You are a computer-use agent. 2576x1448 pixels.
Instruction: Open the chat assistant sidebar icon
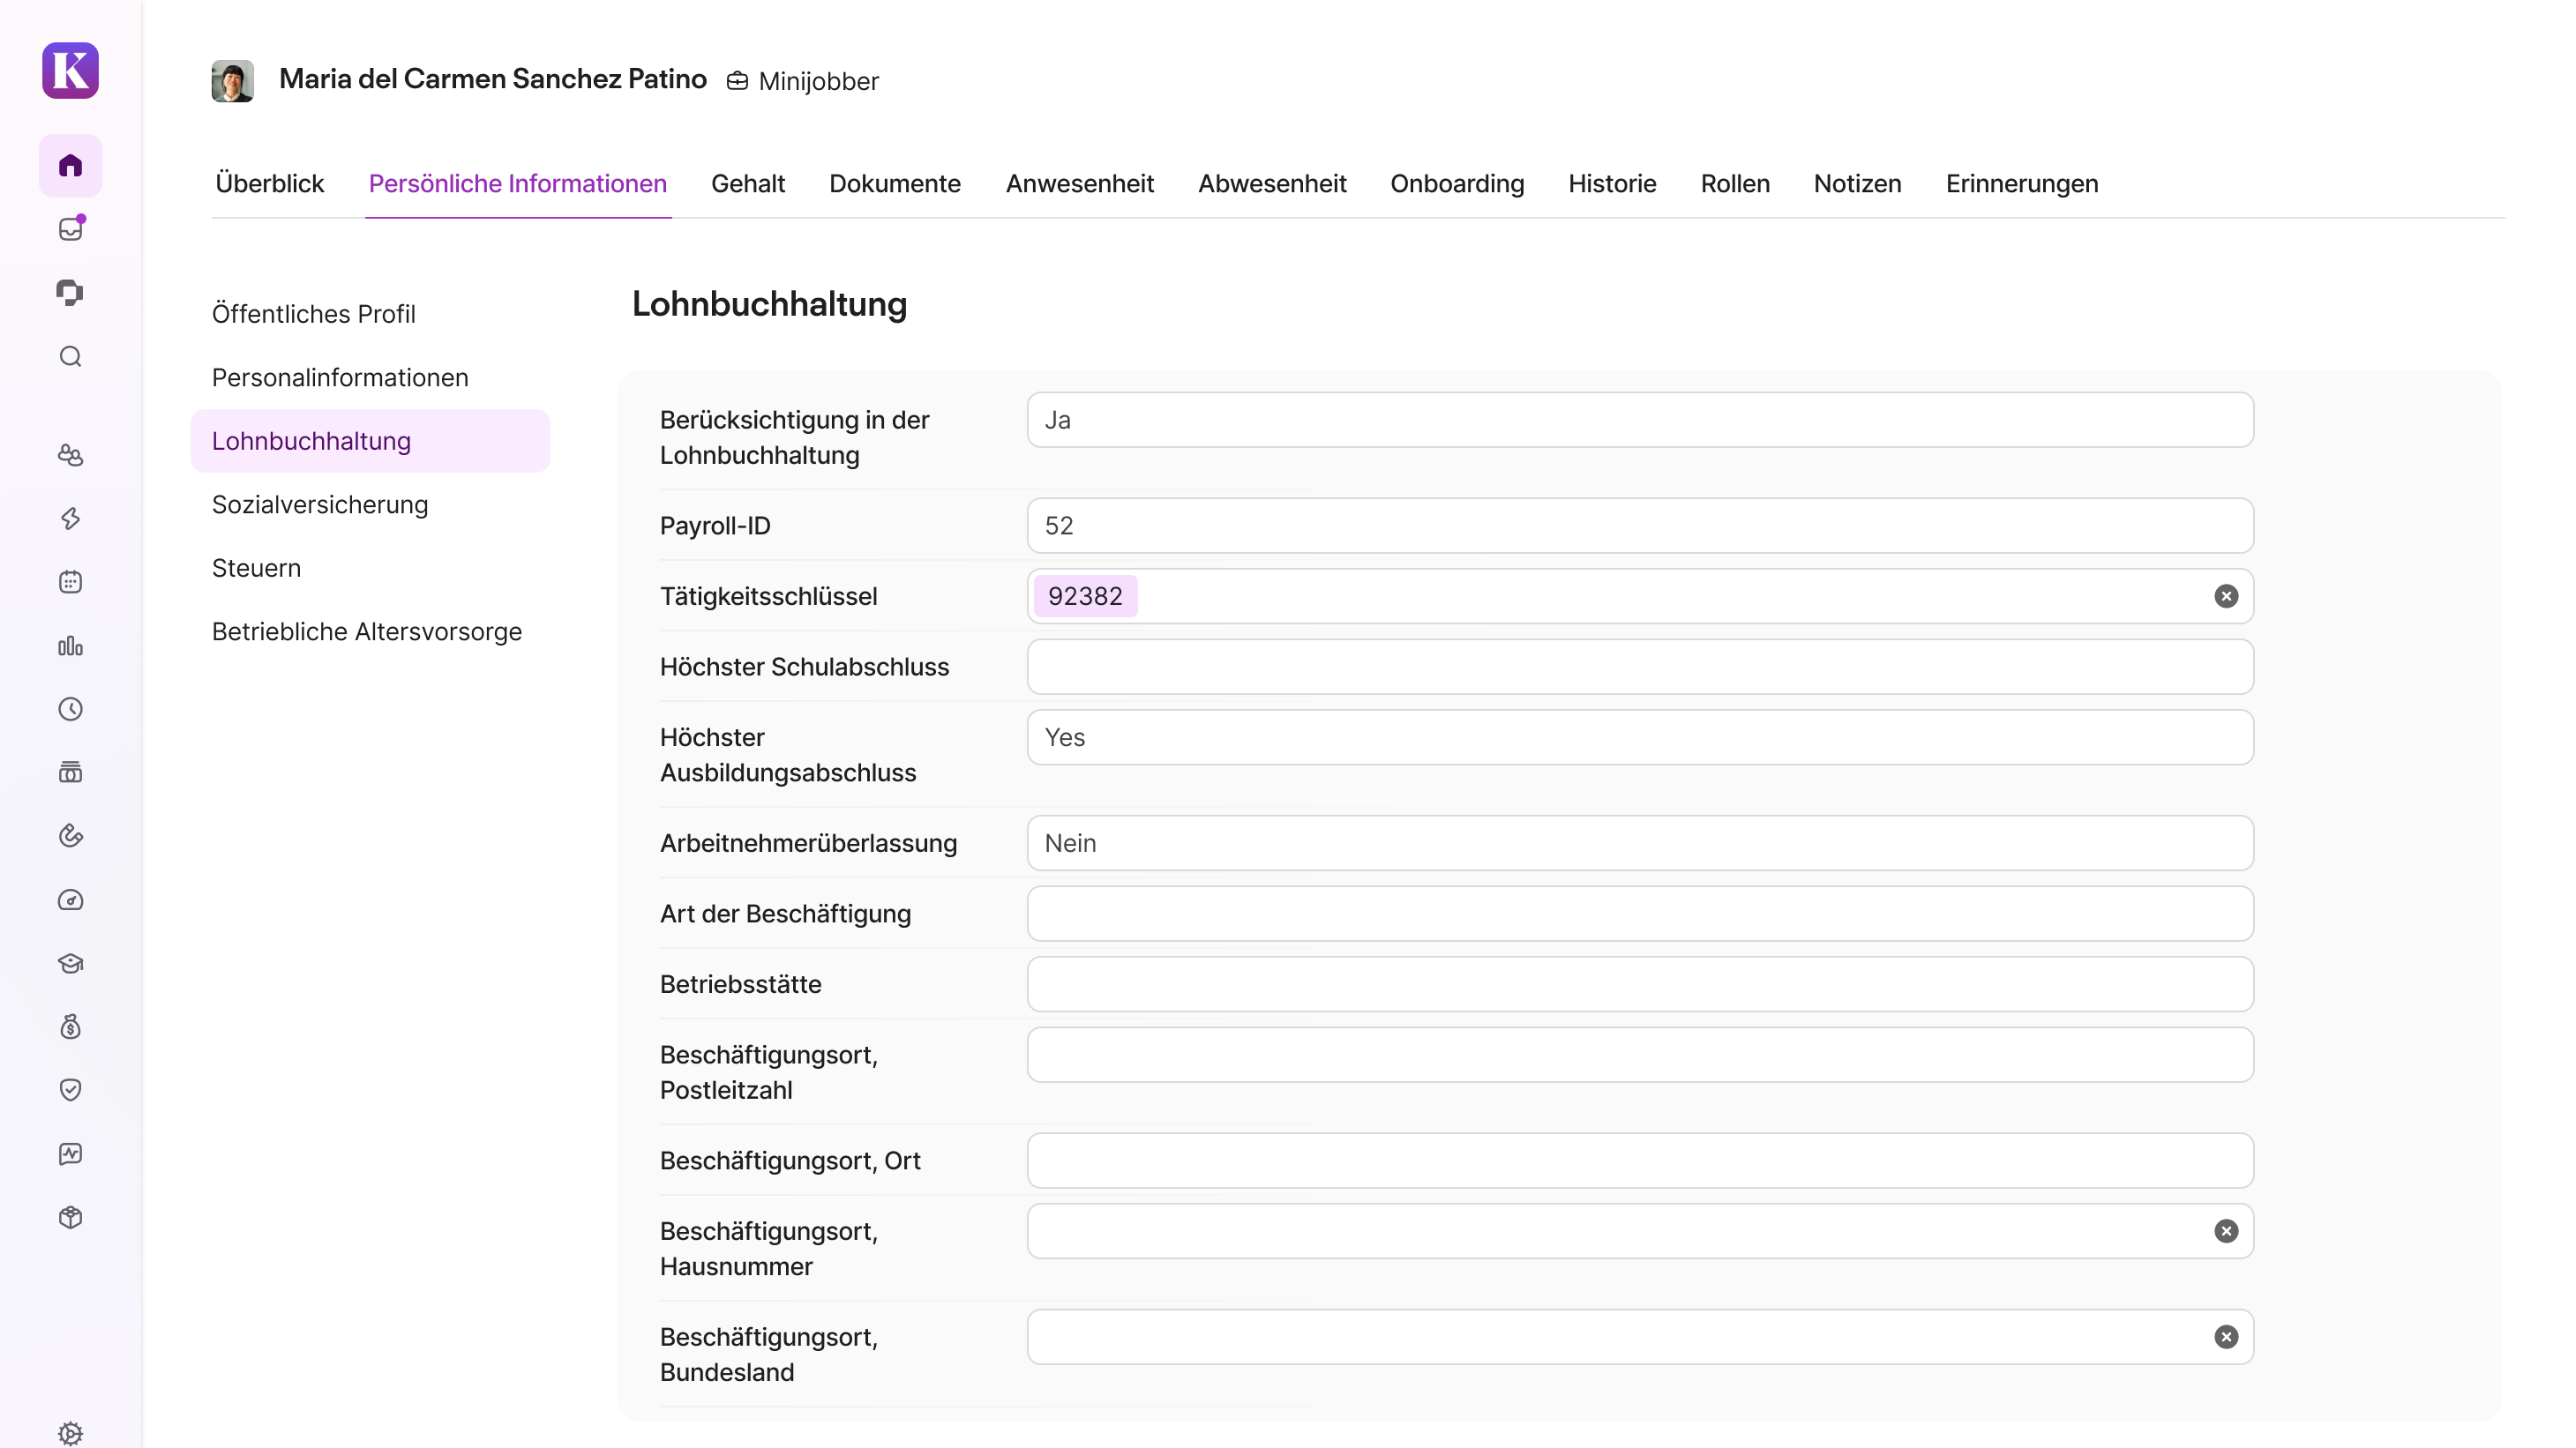pyautogui.click(x=70, y=293)
